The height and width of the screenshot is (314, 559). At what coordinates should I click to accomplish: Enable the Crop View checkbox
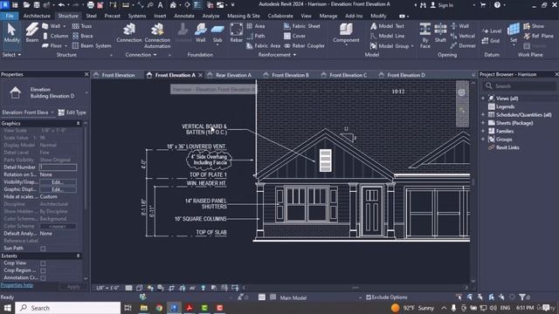(x=43, y=263)
